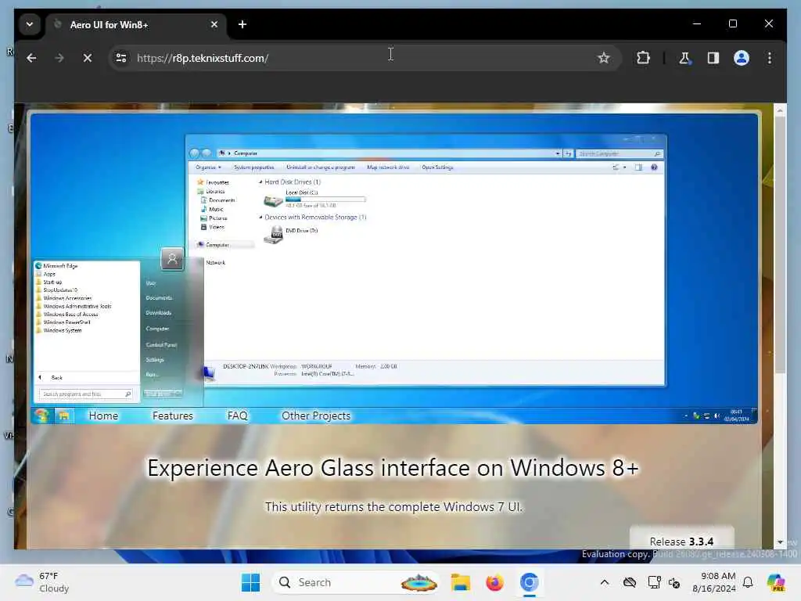This screenshot has width=801, height=601.
Task: Maximize the Chrome window
Action: (x=732, y=23)
